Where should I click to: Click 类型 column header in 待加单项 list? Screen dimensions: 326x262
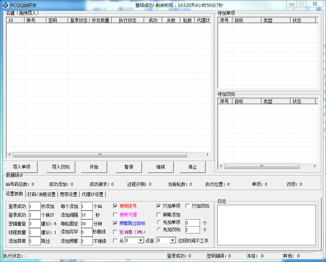point(276,20)
